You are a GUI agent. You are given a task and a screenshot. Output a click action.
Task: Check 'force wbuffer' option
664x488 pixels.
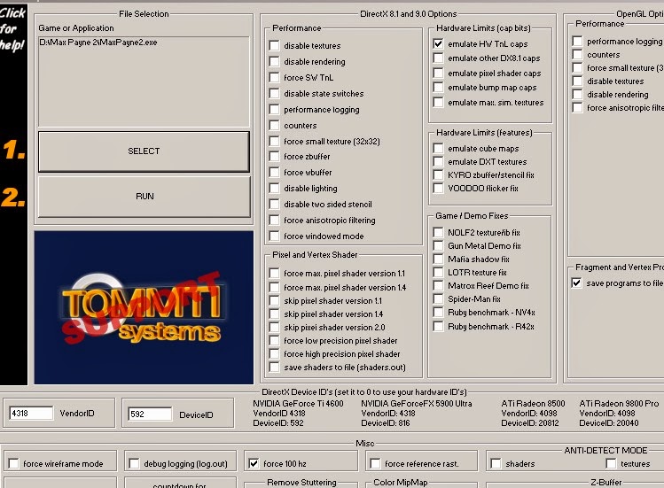pos(275,172)
